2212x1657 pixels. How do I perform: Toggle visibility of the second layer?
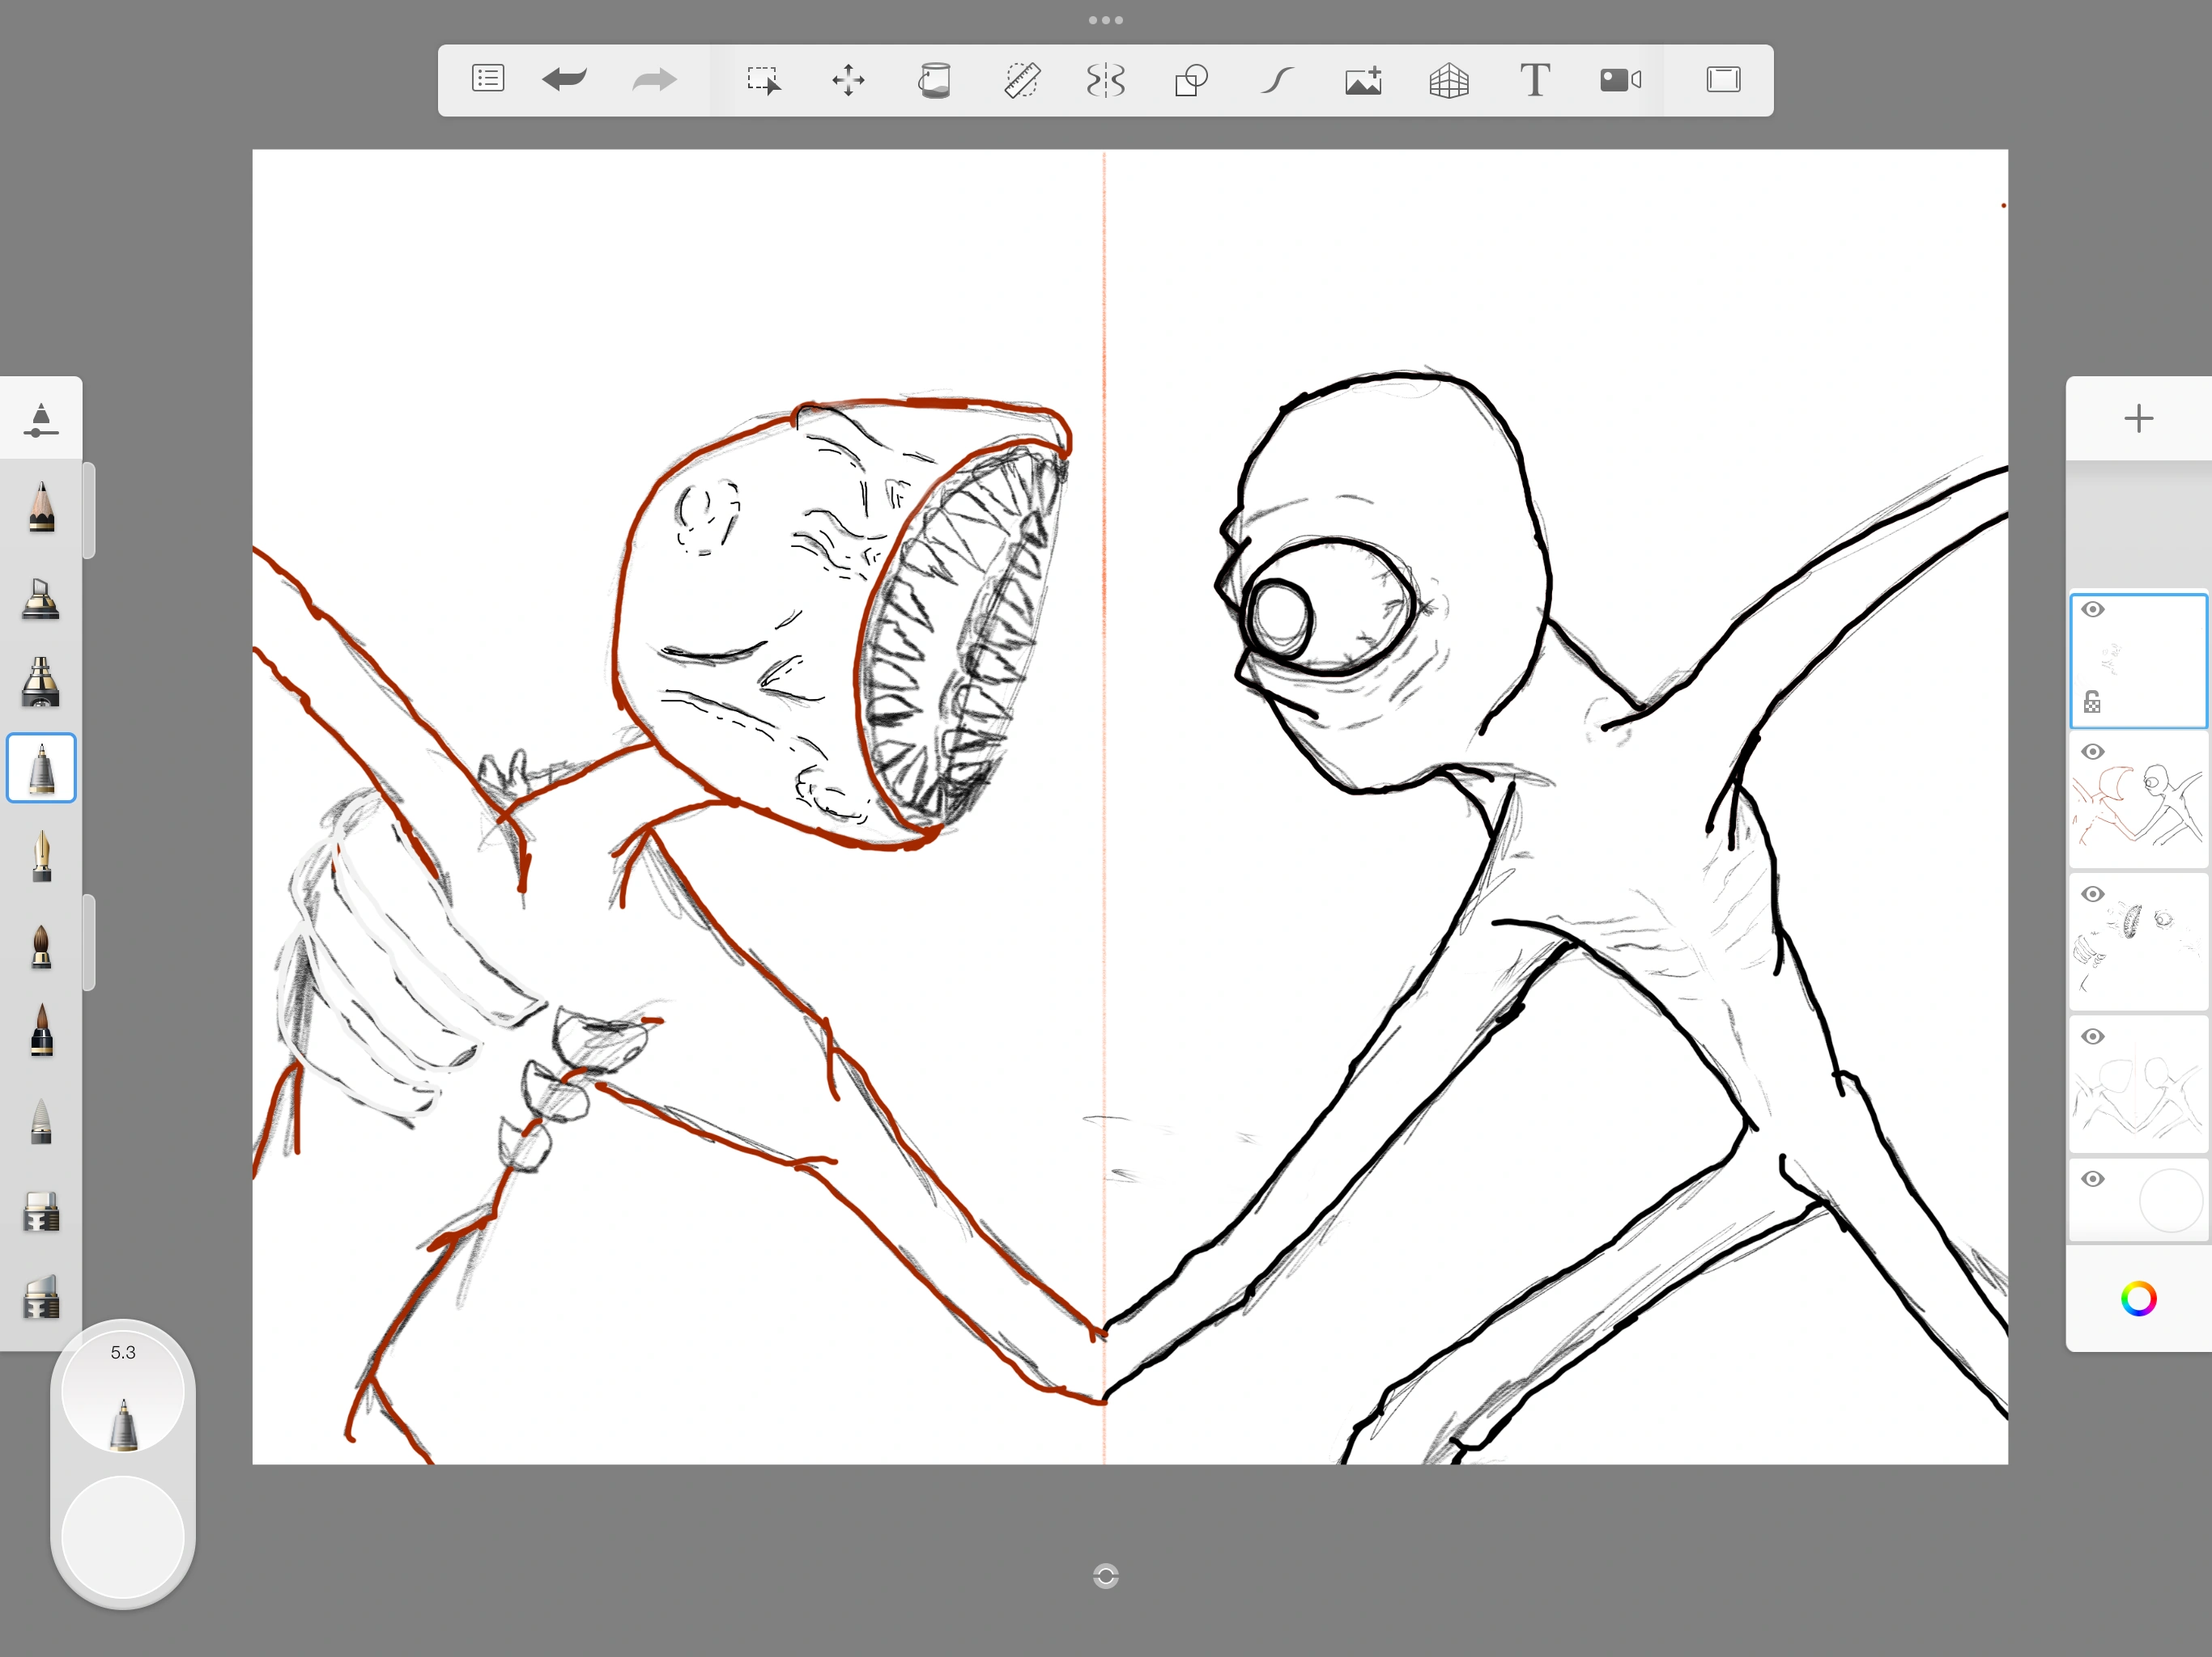[2094, 752]
